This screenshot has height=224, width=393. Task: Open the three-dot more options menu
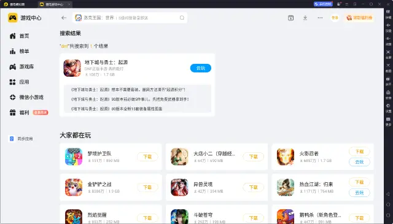pyautogui.click(x=320, y=18)
